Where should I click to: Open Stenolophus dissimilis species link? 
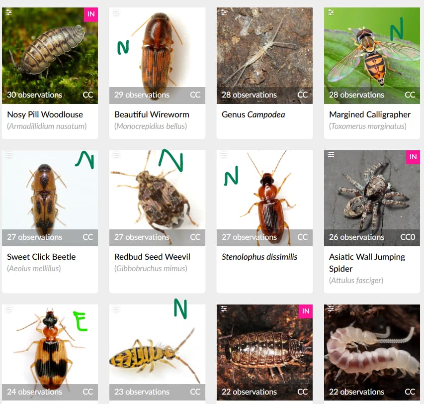click(259, 257)
